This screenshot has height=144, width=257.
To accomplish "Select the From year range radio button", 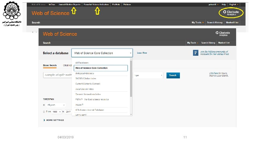I will pos(44,112).
